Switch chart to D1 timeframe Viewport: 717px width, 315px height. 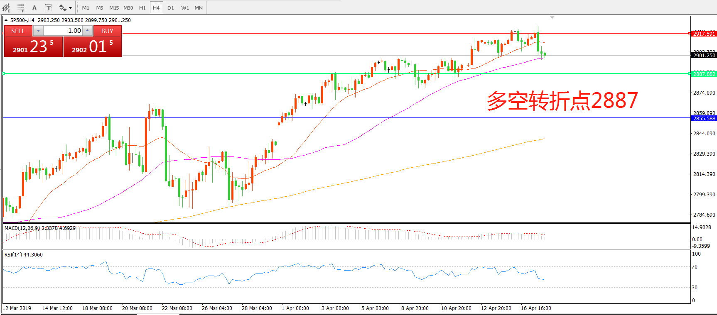[x=171, y=7]
